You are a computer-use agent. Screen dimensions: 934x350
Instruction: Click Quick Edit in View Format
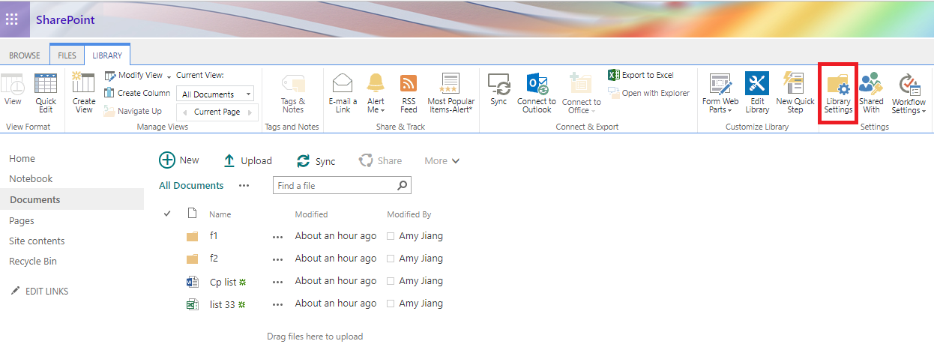point(46,93)
